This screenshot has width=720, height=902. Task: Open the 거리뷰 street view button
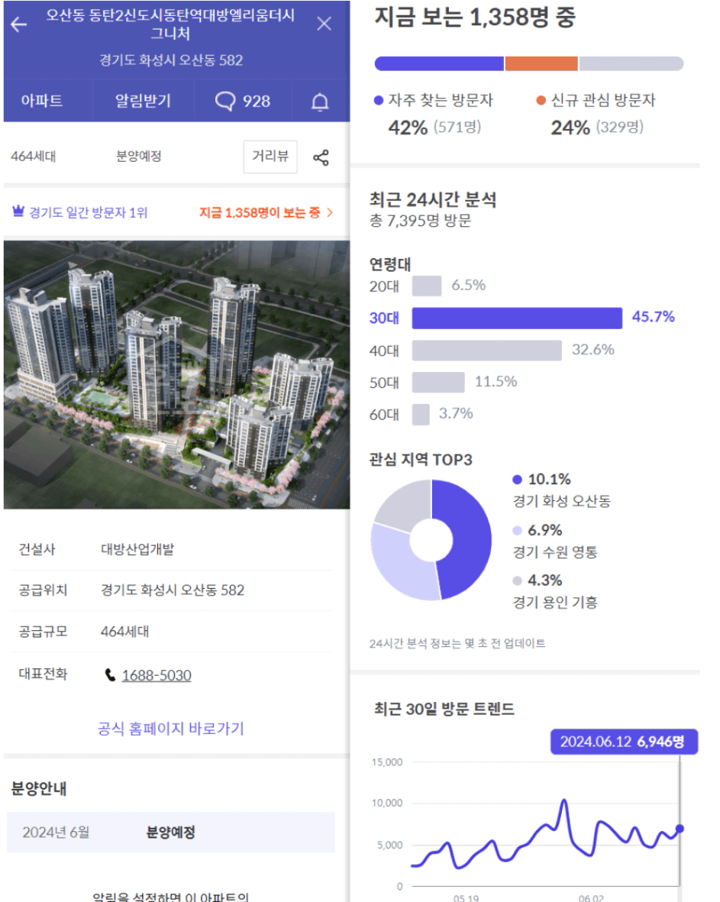pos(270,157)
